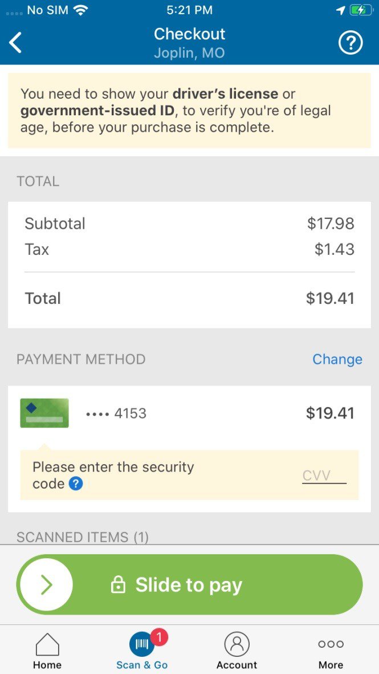Image resolution: width=379 pixels, height=674 pixels.
Task: Tap the Account person icon
Action: 237,643
